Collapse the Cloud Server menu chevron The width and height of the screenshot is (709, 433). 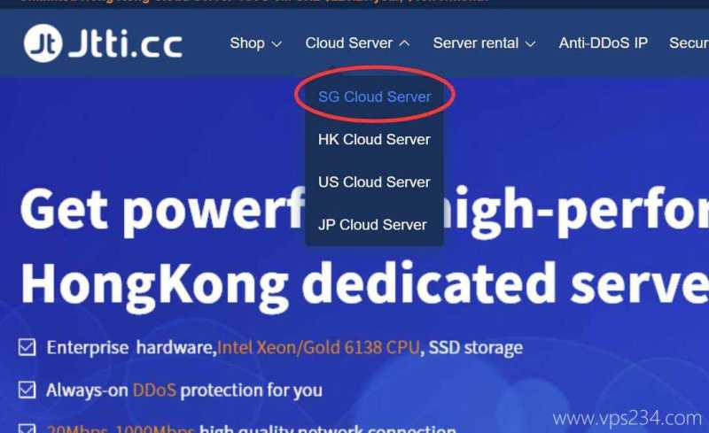405,43
